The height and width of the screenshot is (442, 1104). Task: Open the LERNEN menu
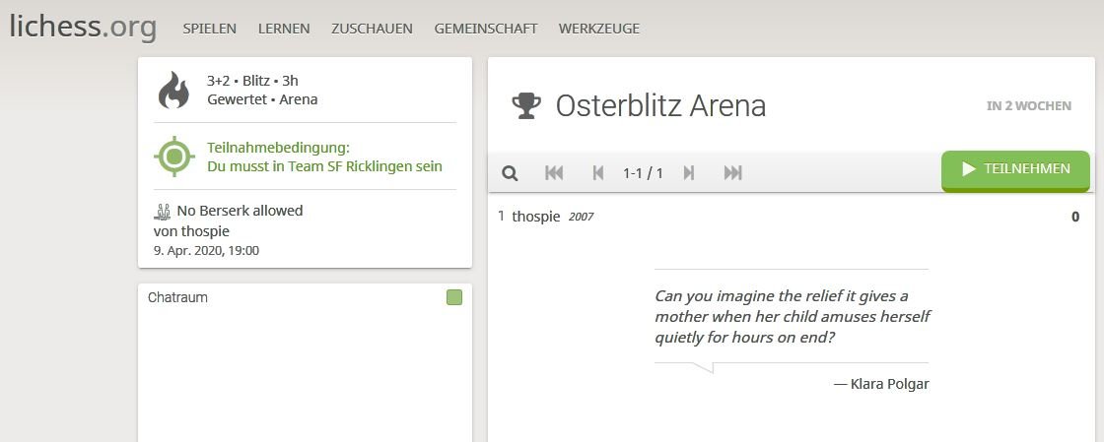point(284,29)
